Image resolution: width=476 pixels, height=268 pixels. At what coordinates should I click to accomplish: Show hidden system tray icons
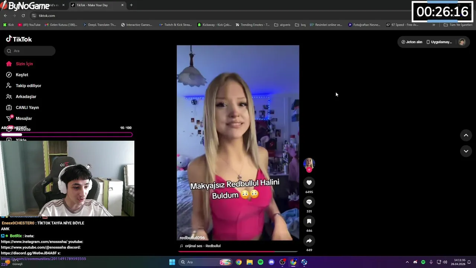(407, 262)
